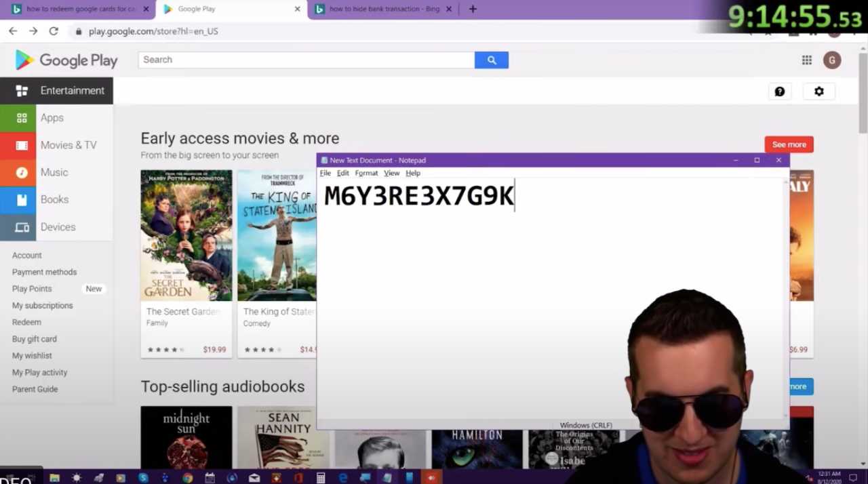This screenshot has height=484, width=868.
Task: Open The Secret Garden movie poster
Action: [186, 235]
